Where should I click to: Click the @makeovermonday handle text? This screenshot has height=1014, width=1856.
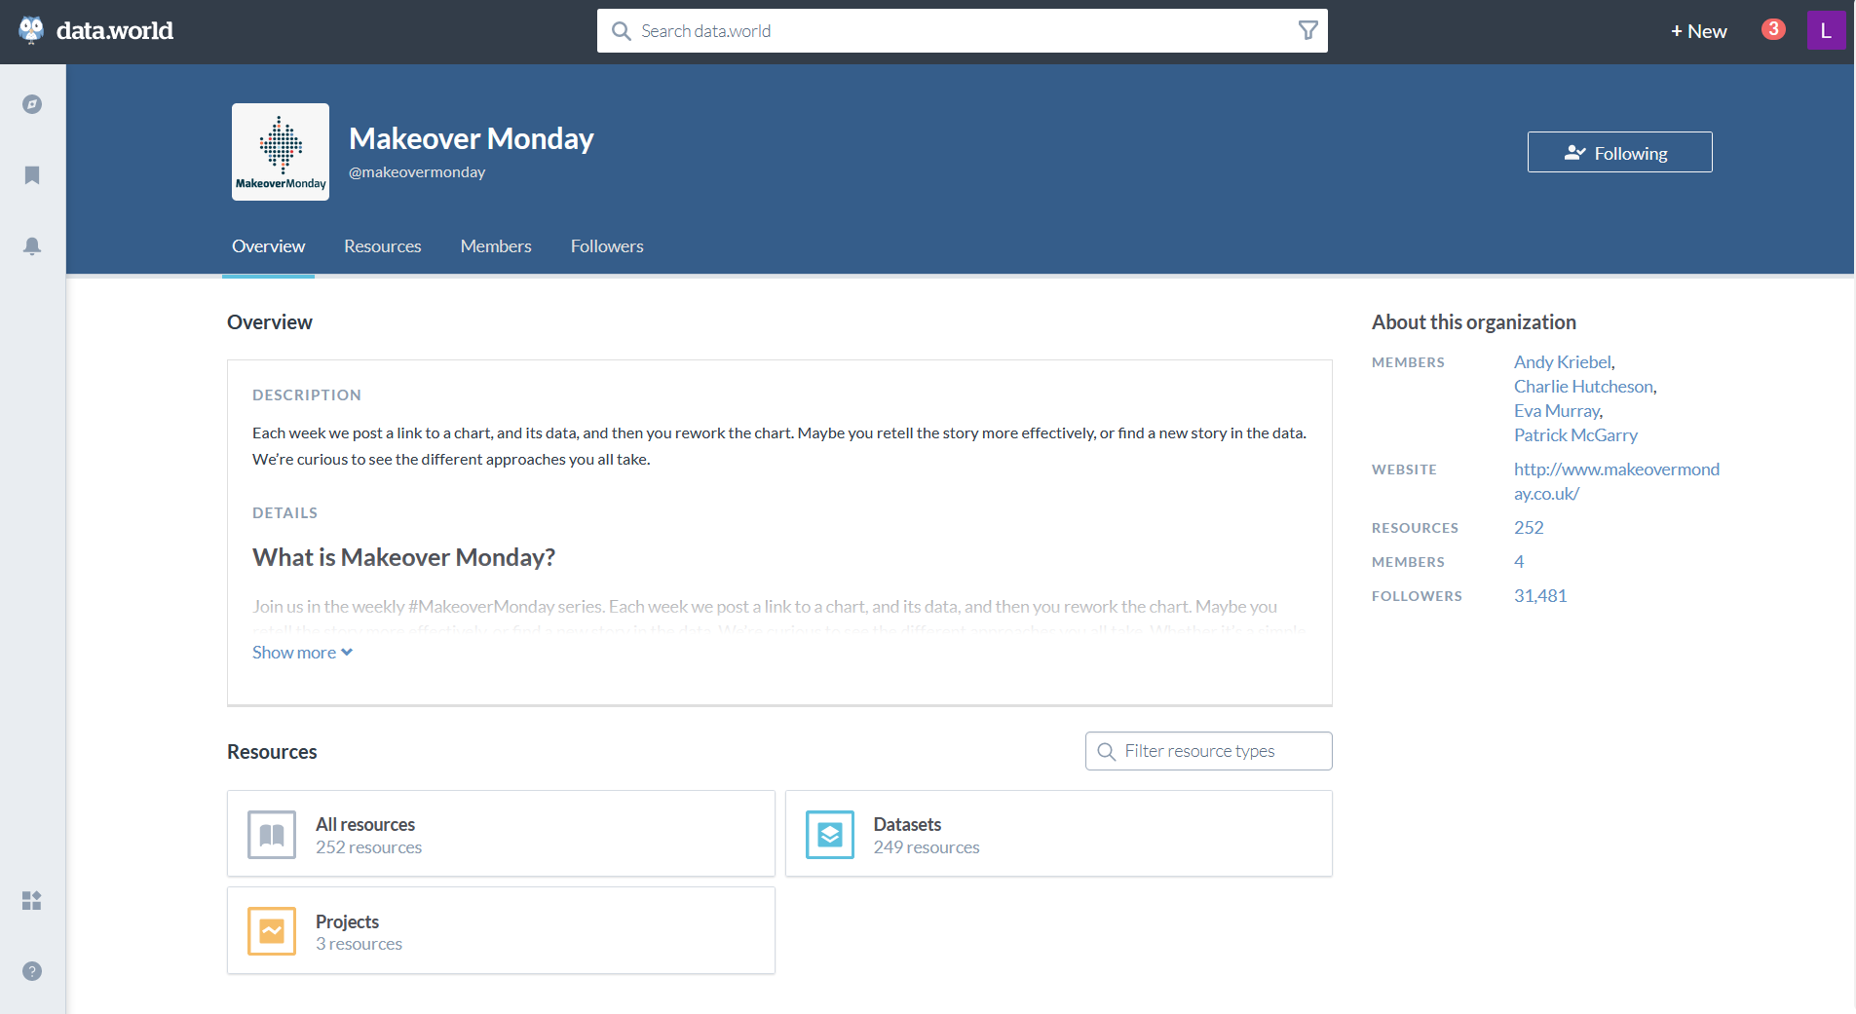[417, 172]
